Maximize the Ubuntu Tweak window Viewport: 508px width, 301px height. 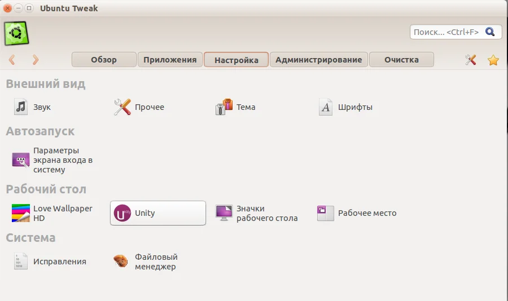coord(29,8)
